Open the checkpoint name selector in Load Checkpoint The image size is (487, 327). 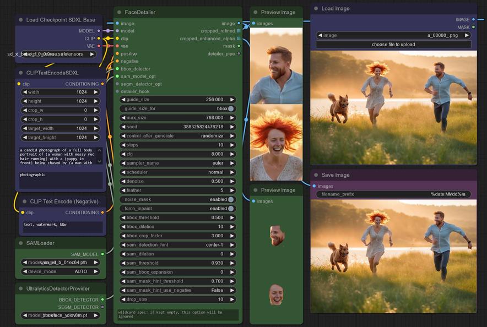58,54
